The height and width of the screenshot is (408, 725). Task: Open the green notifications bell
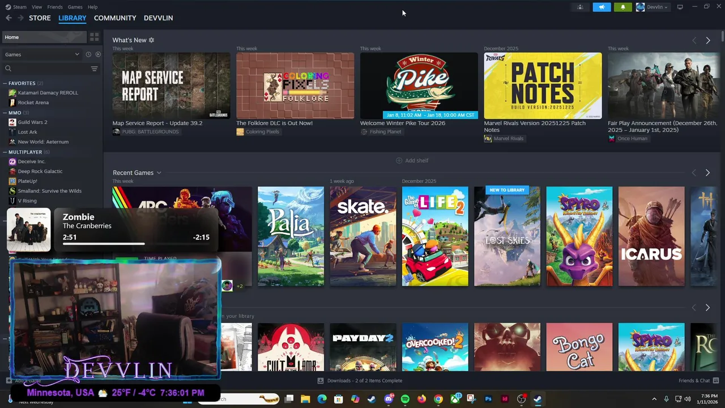[x=622, y=7]
